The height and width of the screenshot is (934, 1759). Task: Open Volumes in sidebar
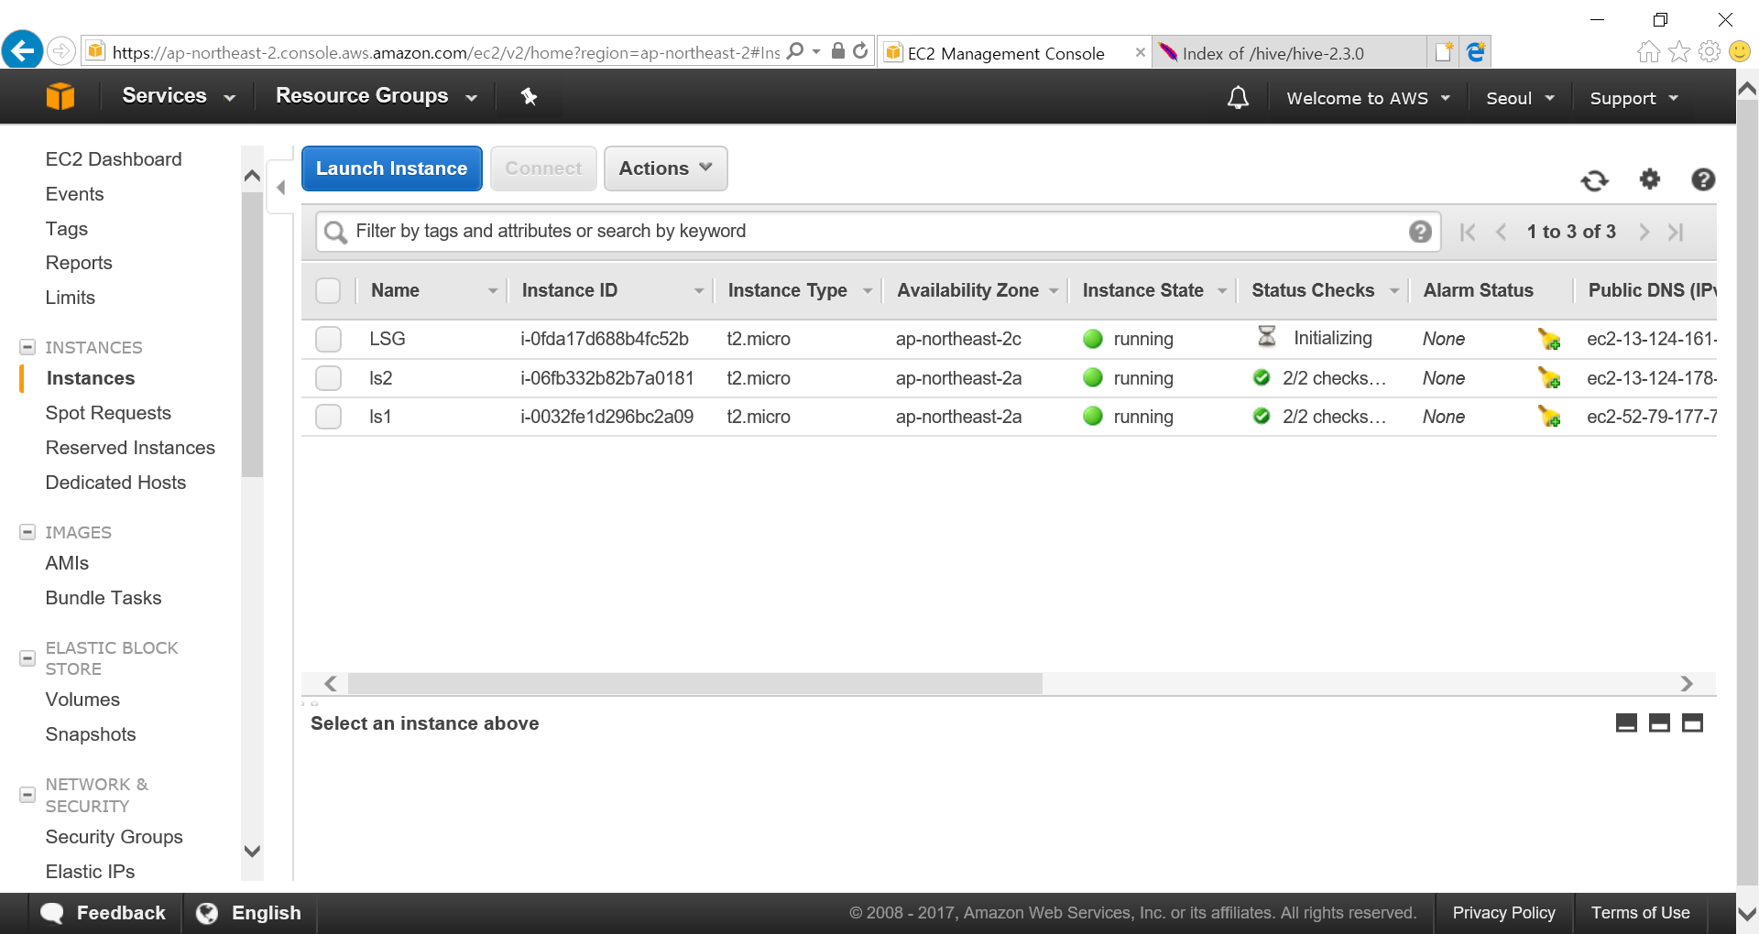click(82, 700)
